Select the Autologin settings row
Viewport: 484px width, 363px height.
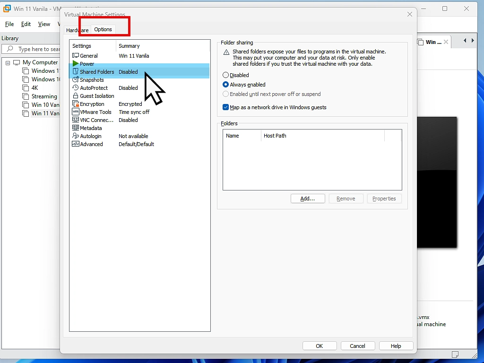[x=139, y=136]
